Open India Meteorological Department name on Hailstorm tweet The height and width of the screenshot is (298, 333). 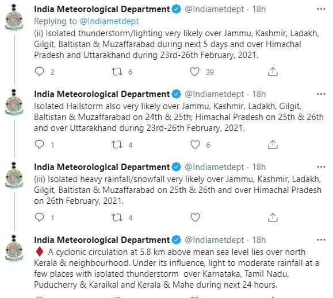[102, 94]
